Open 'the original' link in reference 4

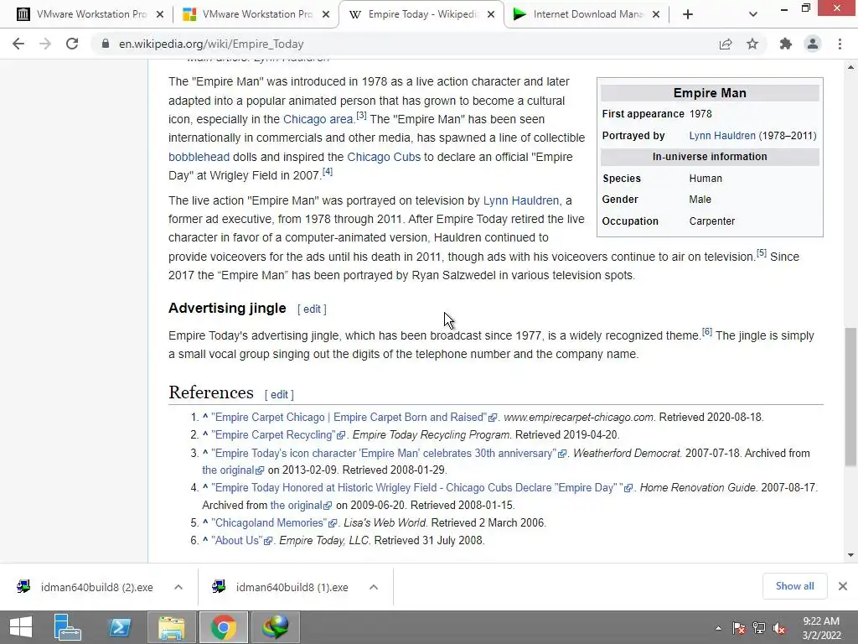pyautogui.click(x=296, y=505)
